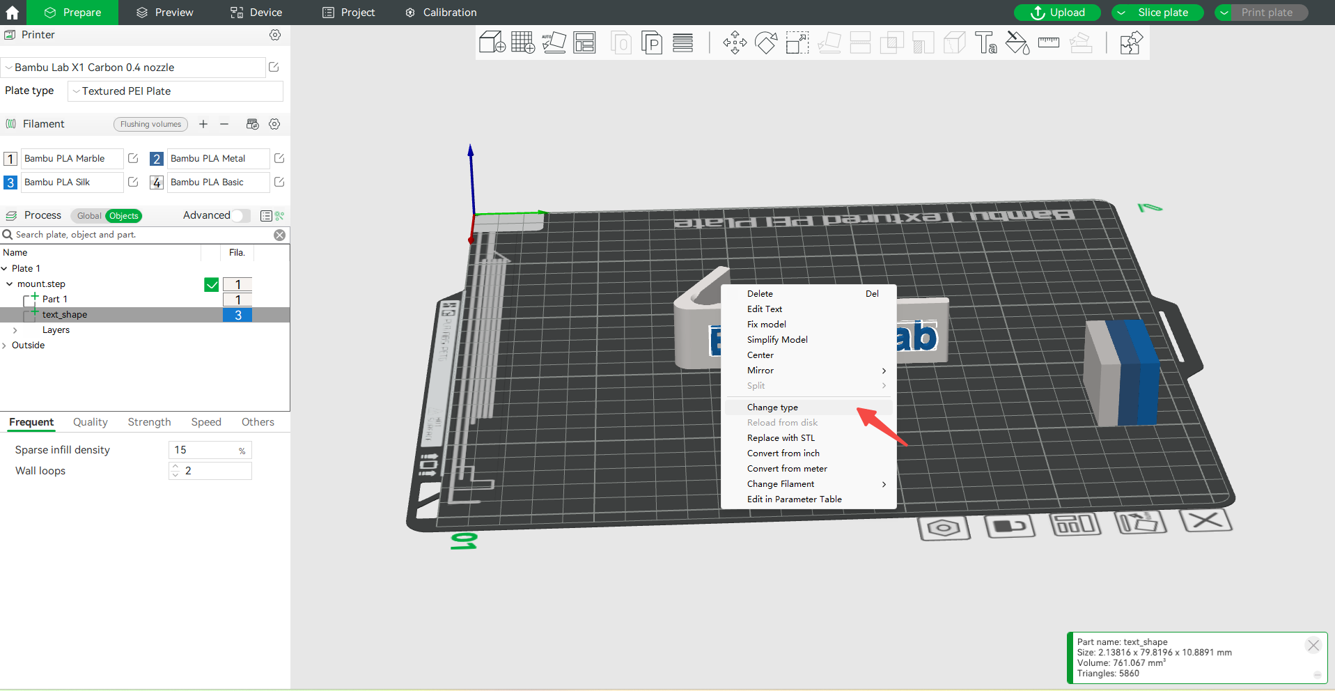
Task: Toggle the Advanced mode switch
Action: 241,215
